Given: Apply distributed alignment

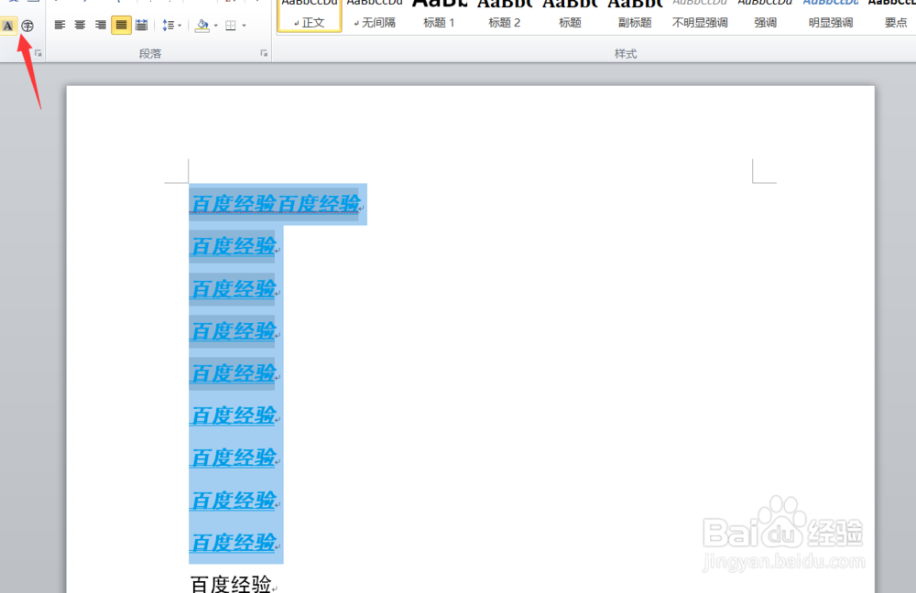Looking at the screenshot, I should pos(141,25).
